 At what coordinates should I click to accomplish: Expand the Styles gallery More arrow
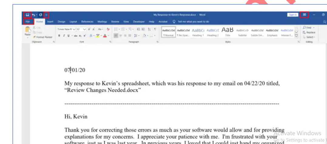(x=296, y=36)
